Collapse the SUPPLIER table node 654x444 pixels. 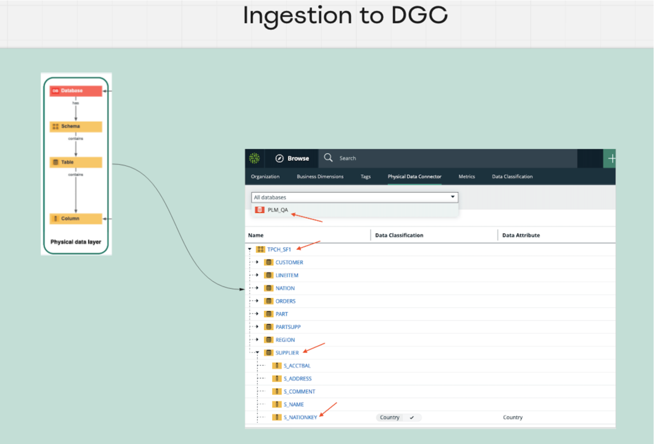(x=257, y=353)
